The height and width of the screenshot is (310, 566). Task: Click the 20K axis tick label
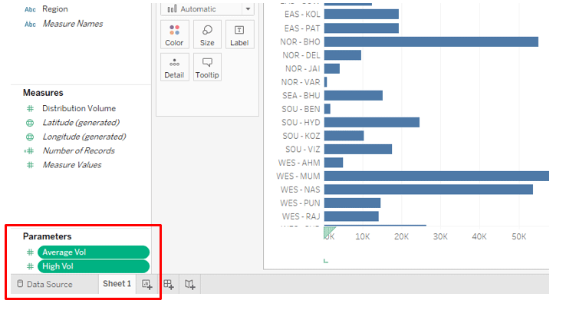click(x=401, y=236)
